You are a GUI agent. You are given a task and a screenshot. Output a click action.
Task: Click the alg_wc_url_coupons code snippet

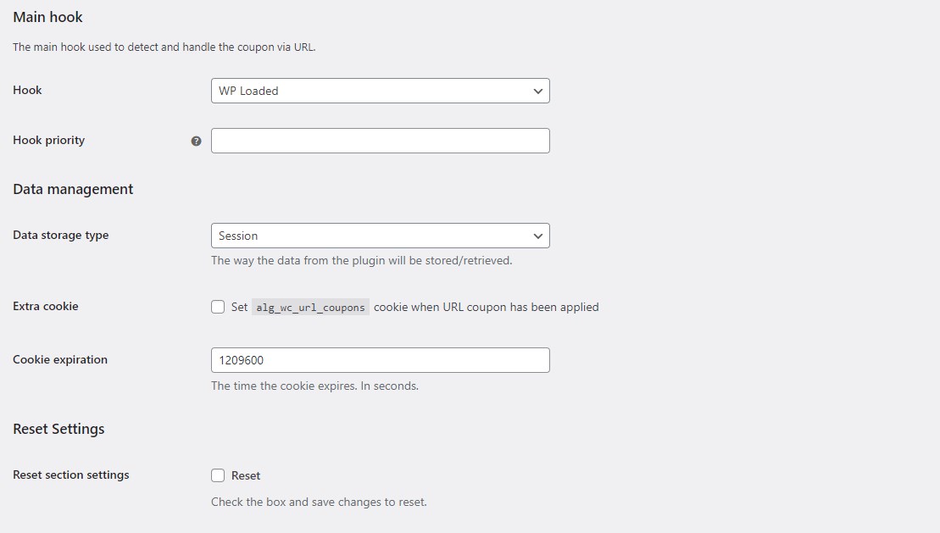311,307
